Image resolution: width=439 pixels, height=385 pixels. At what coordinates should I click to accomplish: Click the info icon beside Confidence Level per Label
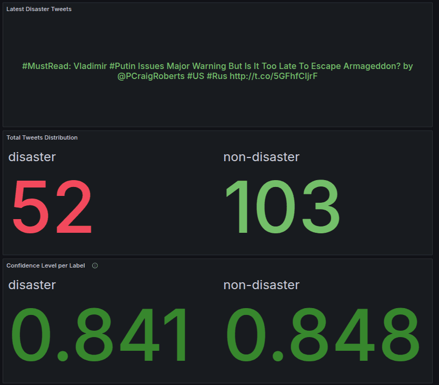click(95, 265)
